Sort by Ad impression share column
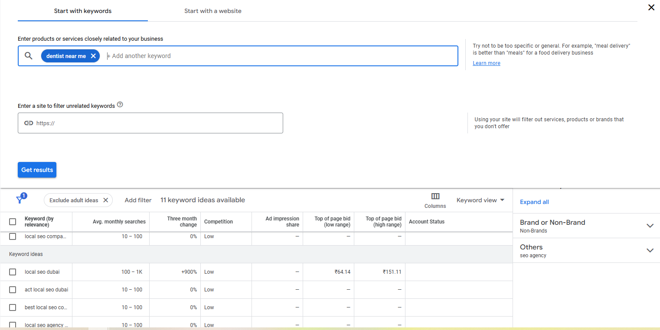 coord(282,222)
